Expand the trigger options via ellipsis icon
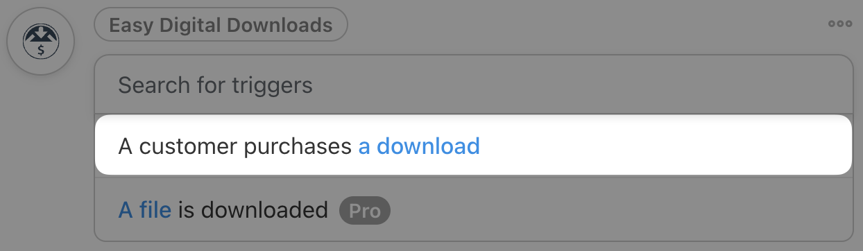This screenshot has width=863, height=251. (839, 24)
